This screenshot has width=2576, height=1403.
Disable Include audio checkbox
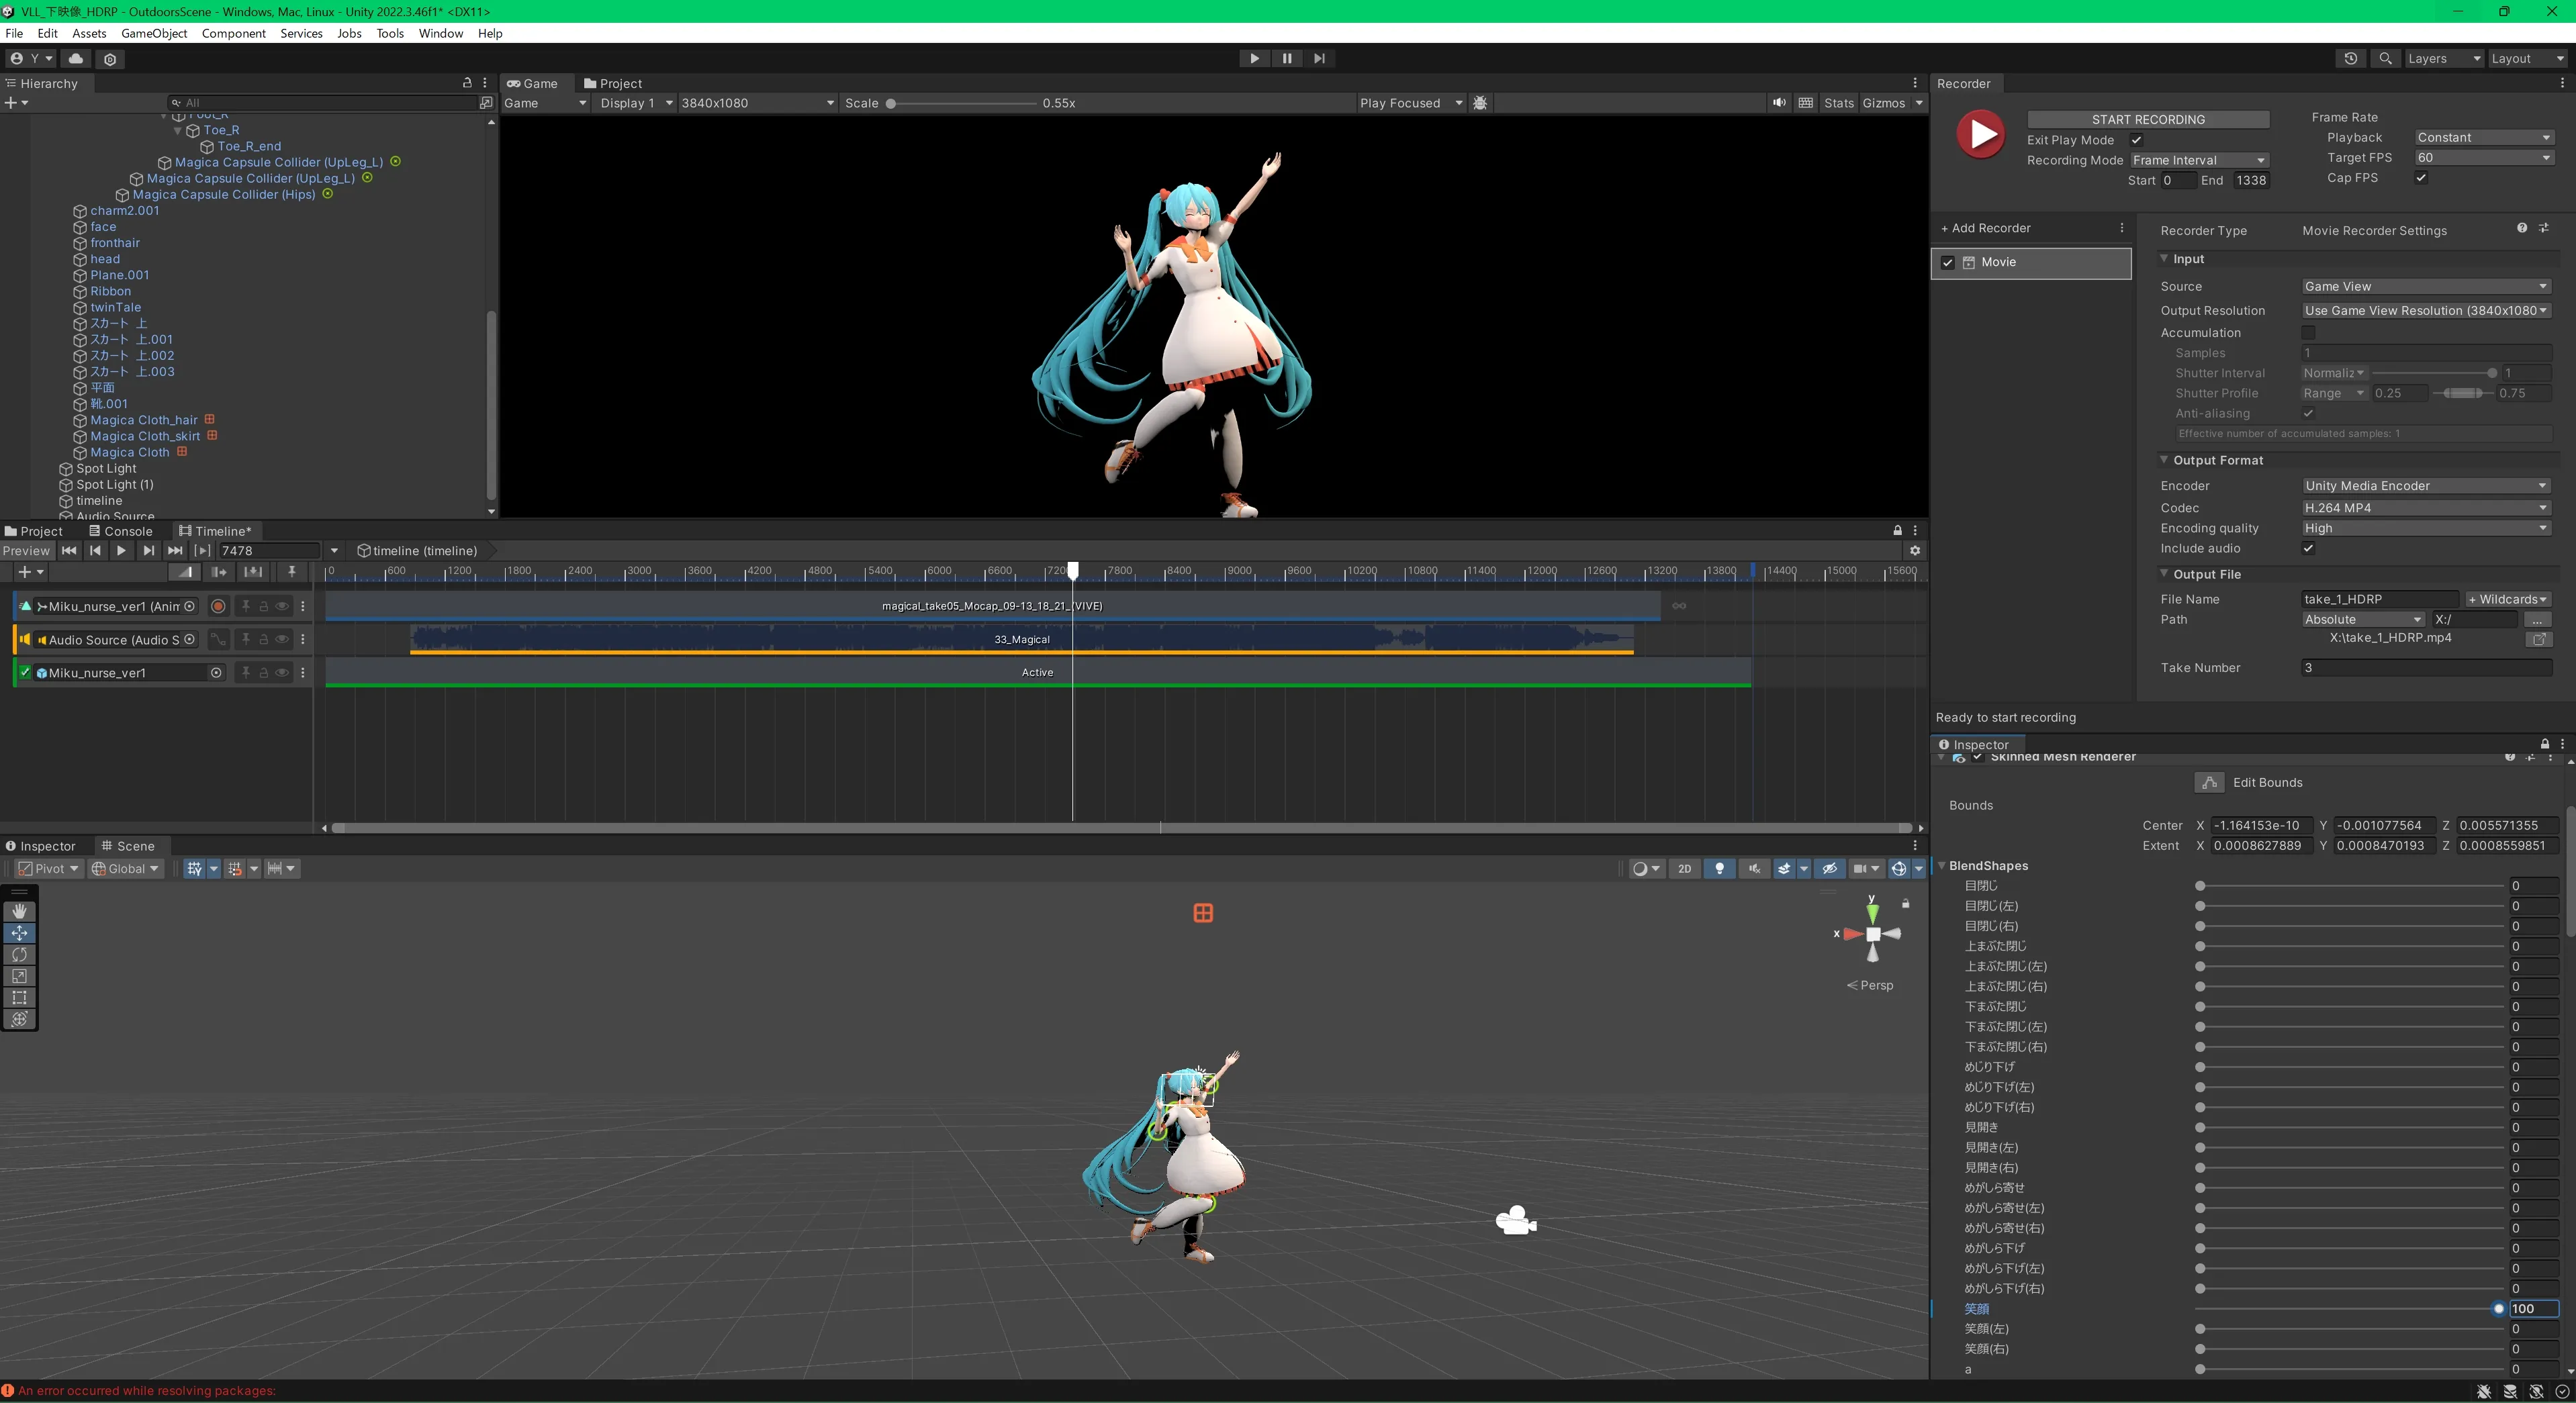point(2308,548)
